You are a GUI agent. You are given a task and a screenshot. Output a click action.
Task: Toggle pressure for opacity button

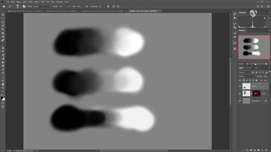click(x=69, y=6)
